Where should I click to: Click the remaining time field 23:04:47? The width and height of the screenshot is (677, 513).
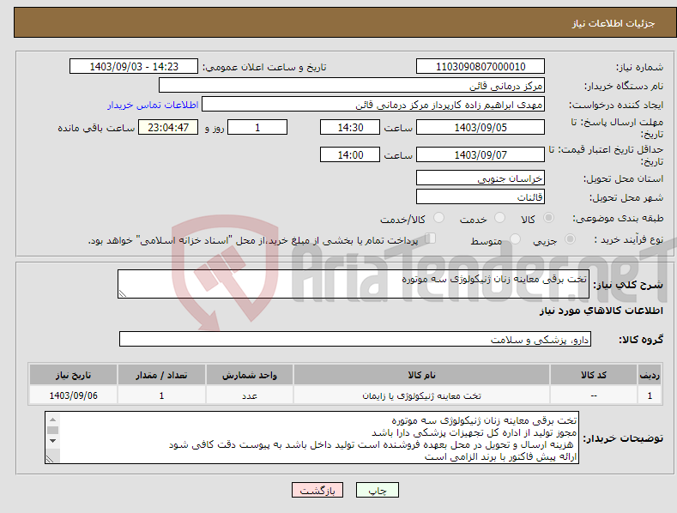click(x=168, y=127)
